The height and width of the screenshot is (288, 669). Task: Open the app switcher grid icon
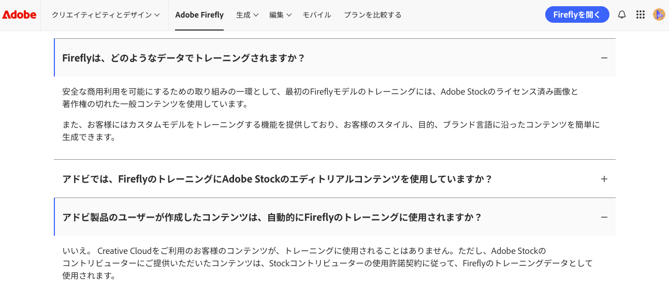pos(640,15)
